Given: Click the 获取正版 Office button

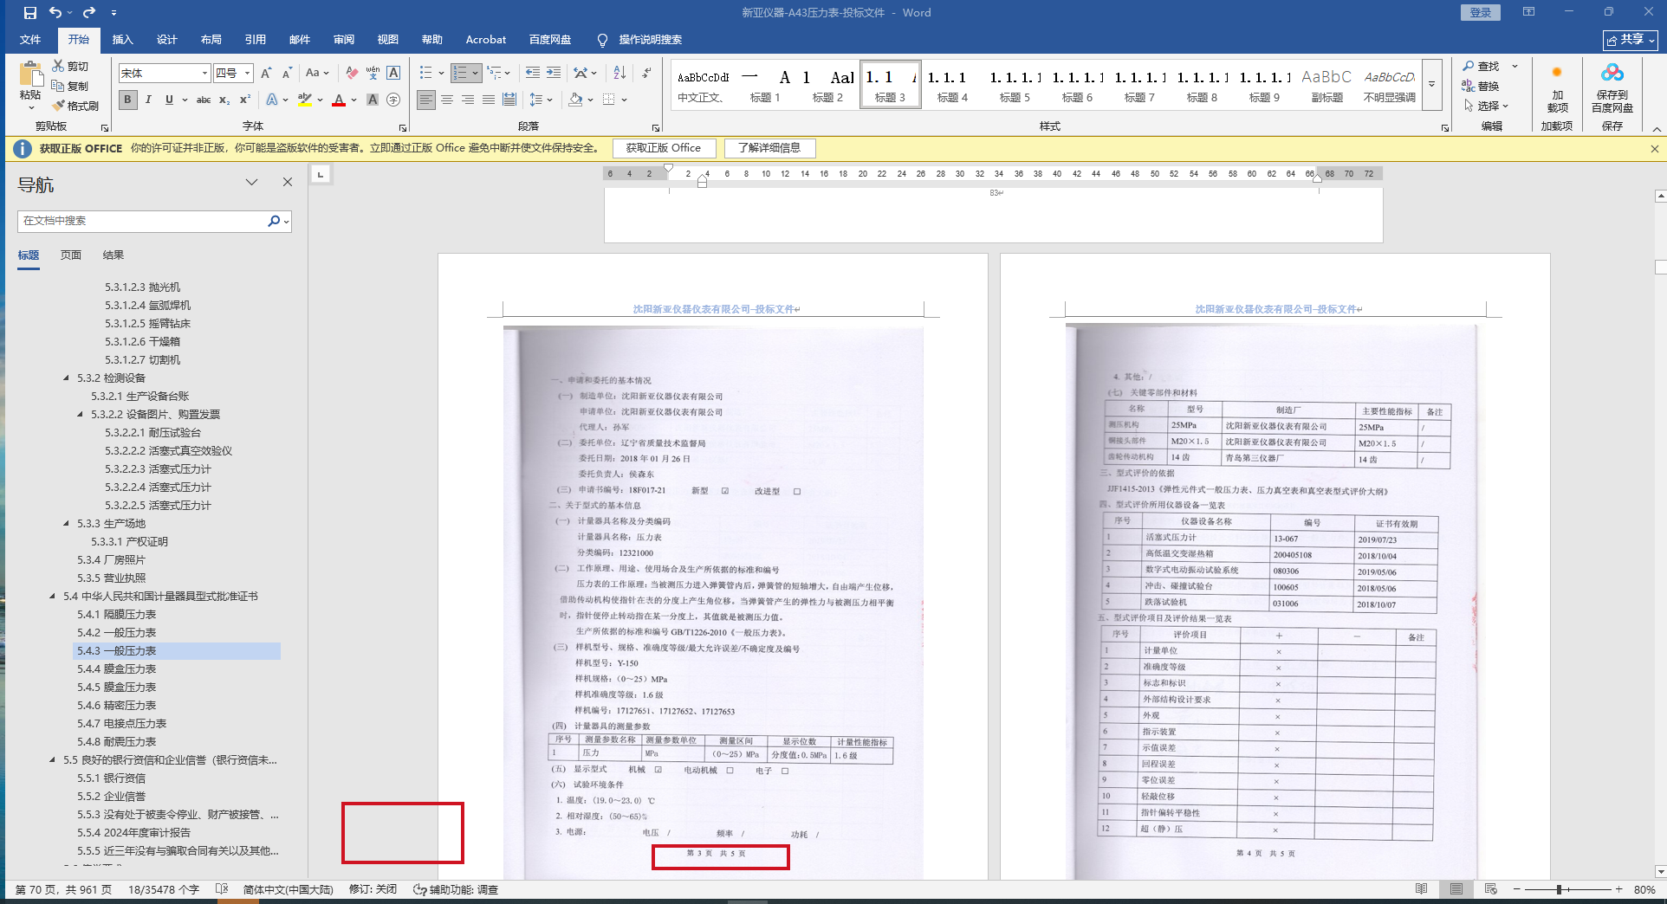Looking at the screenshot, I should (x=663, y=148).
